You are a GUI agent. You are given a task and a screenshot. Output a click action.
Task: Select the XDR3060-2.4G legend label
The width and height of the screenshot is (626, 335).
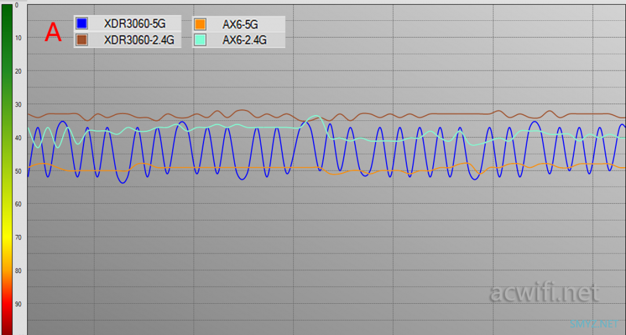pyautogui.click(x=139, y=40)
